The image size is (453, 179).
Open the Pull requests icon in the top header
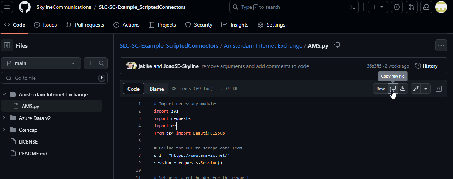[412, 7]
